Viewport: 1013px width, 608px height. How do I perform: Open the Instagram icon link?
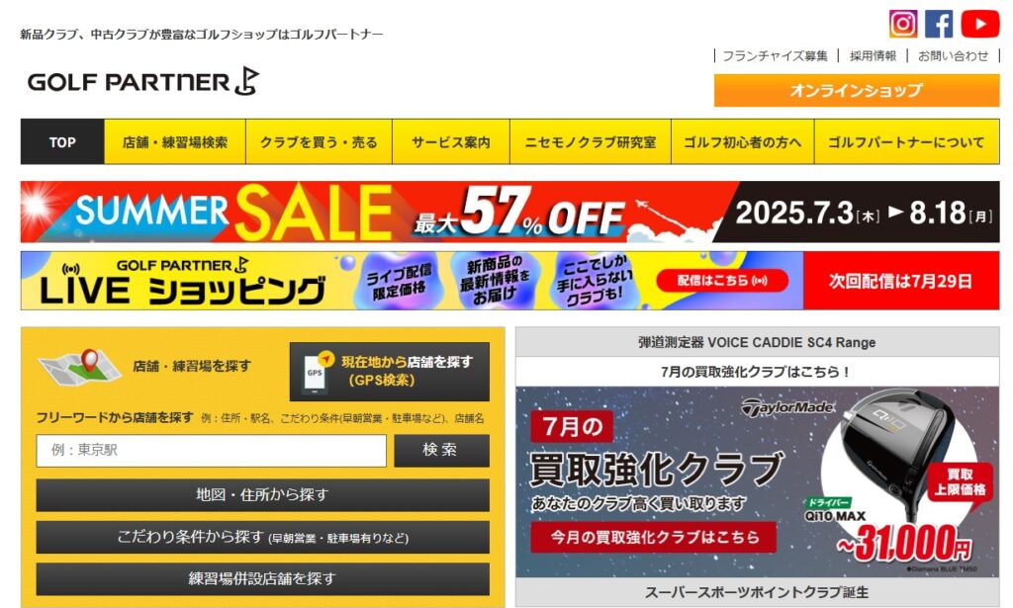pyautogui.click(x=902, y=24)
